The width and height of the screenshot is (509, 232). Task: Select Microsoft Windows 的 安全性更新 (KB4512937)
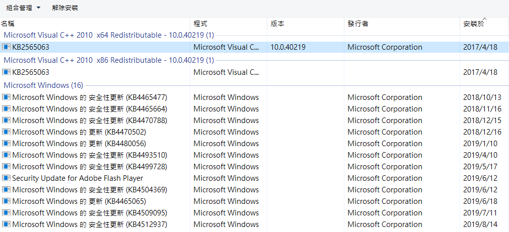pyautogui.click(x=90, y=224)
